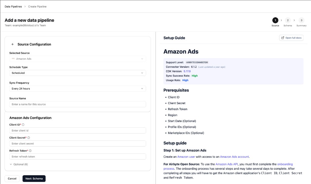311x184 pixels.
Task: Go to the Schema step 2 circle
Action: (288, 20)
